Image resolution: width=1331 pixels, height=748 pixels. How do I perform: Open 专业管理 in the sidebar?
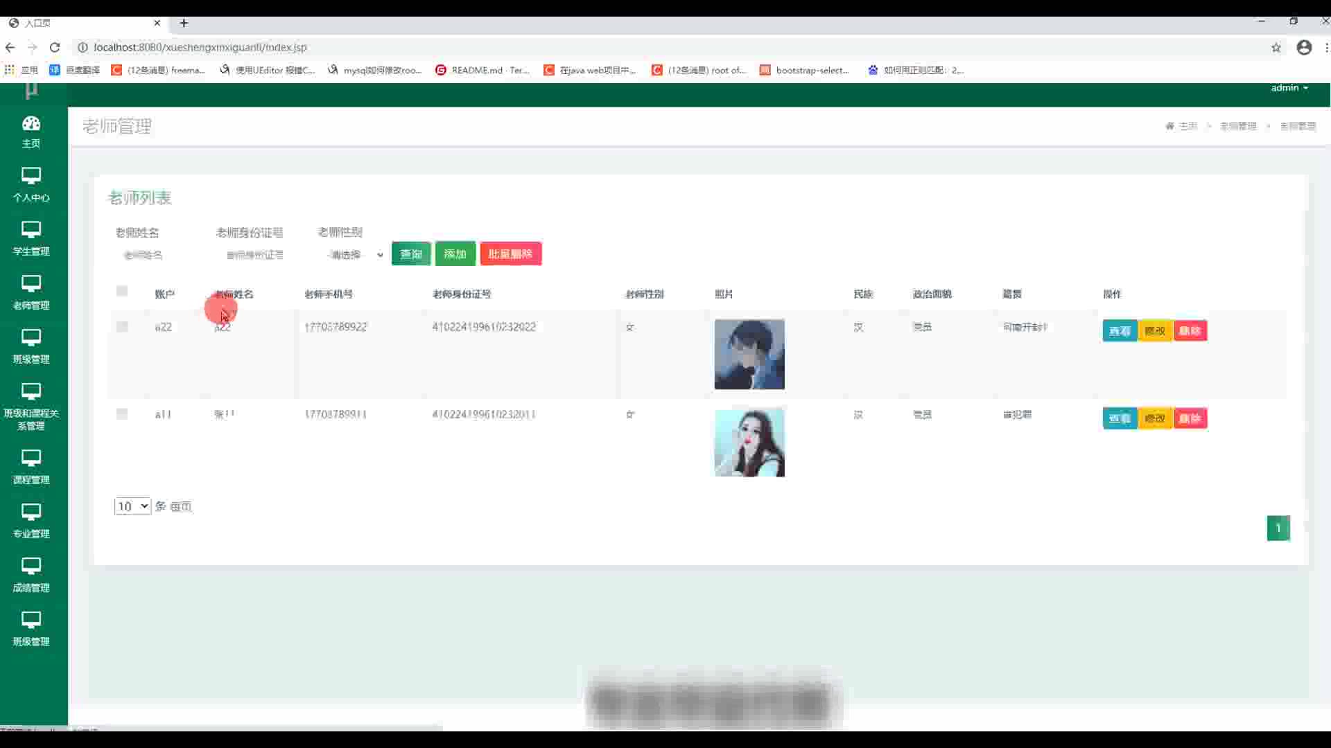(x=31, y=521)
